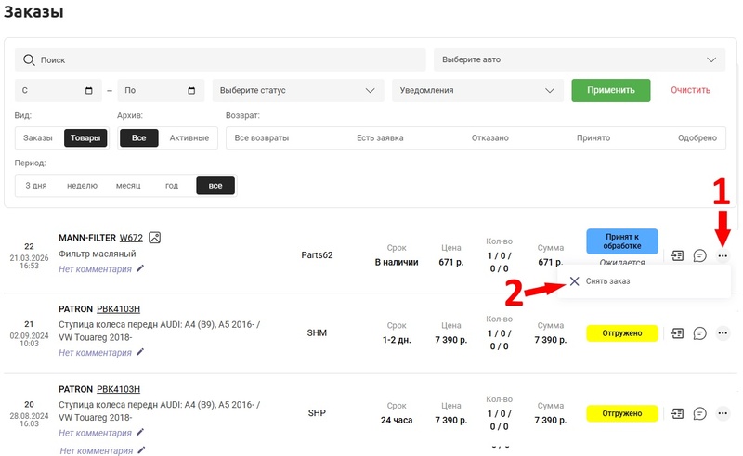
Task: Expand 'Выберите авто' dropdown
Action: tap(579, 59)
